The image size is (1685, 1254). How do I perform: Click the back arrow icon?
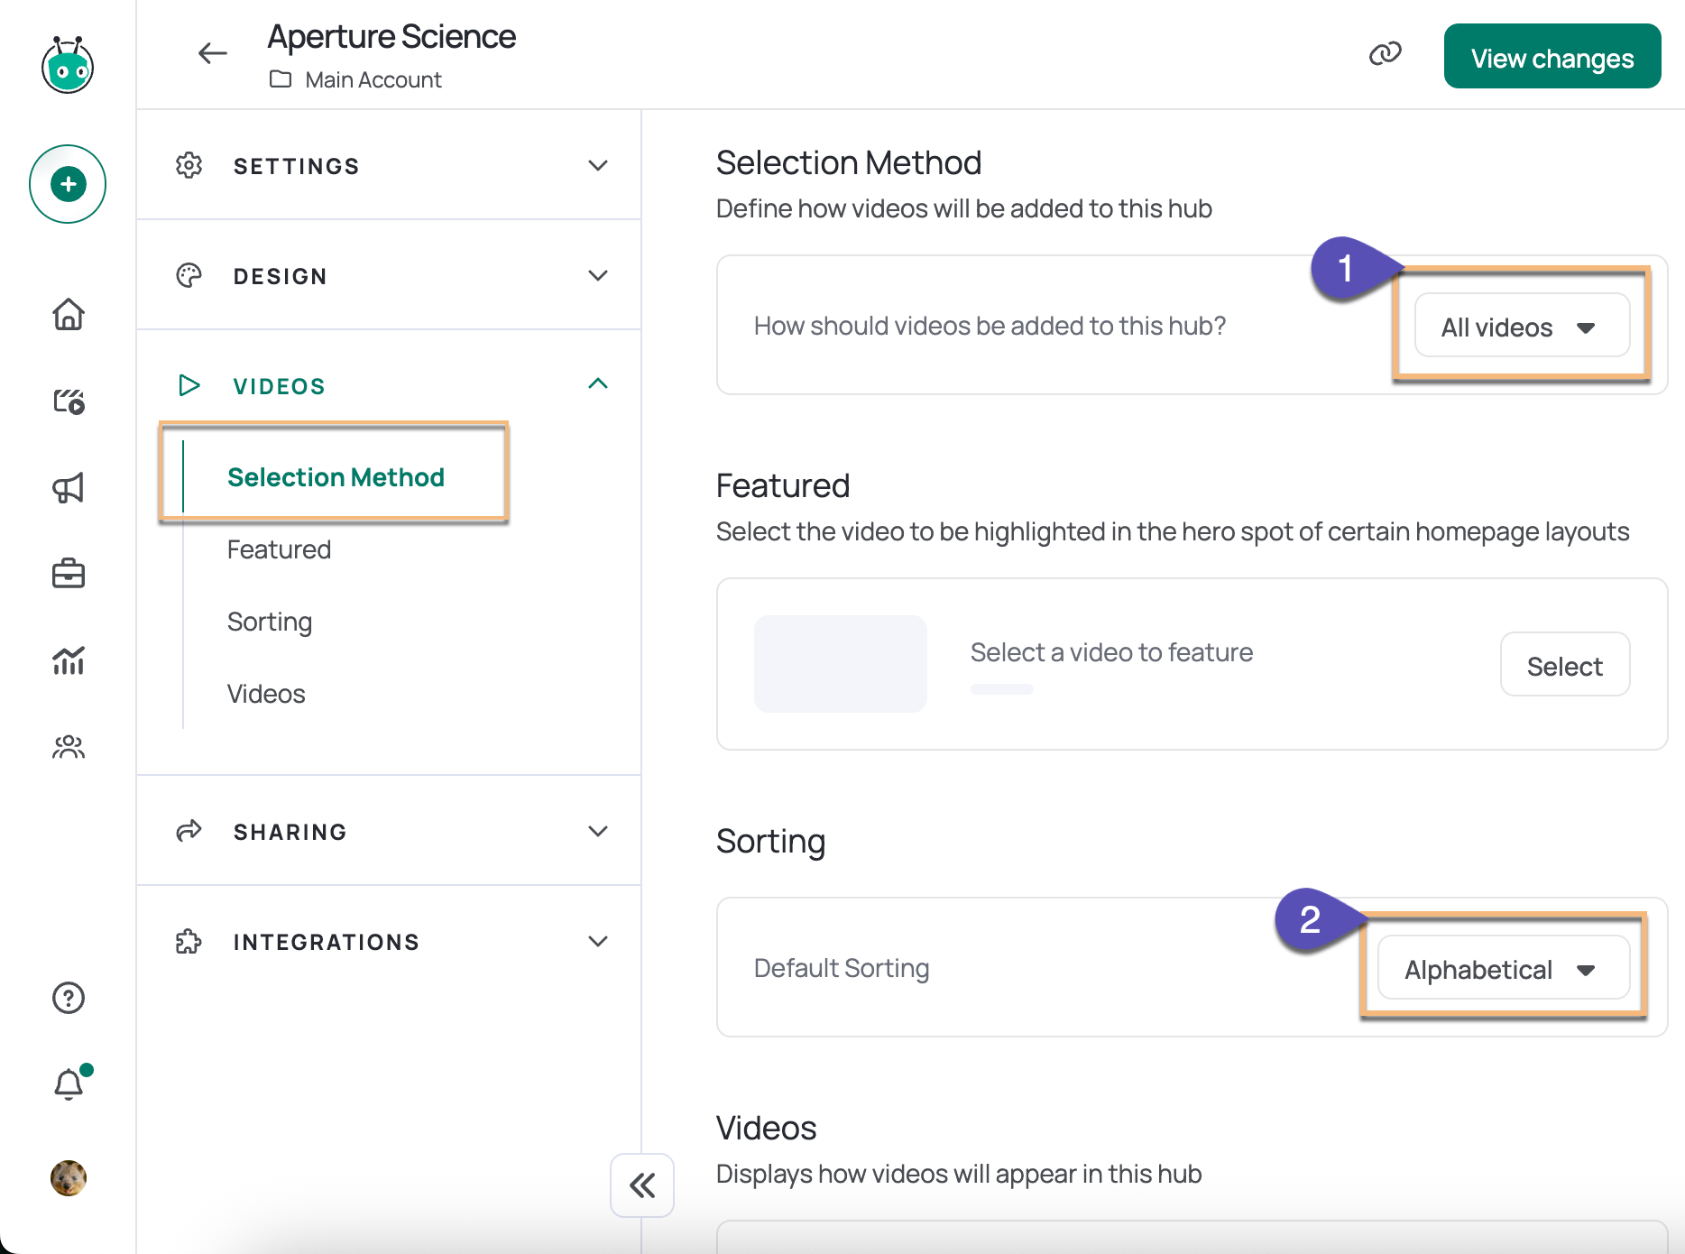pos(213,53)
